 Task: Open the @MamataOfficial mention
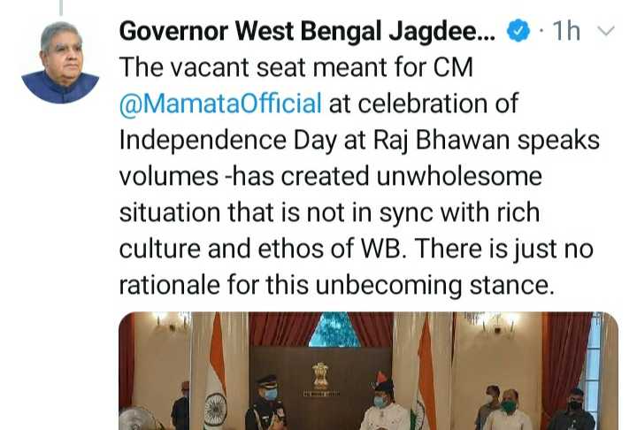[220, 104]
